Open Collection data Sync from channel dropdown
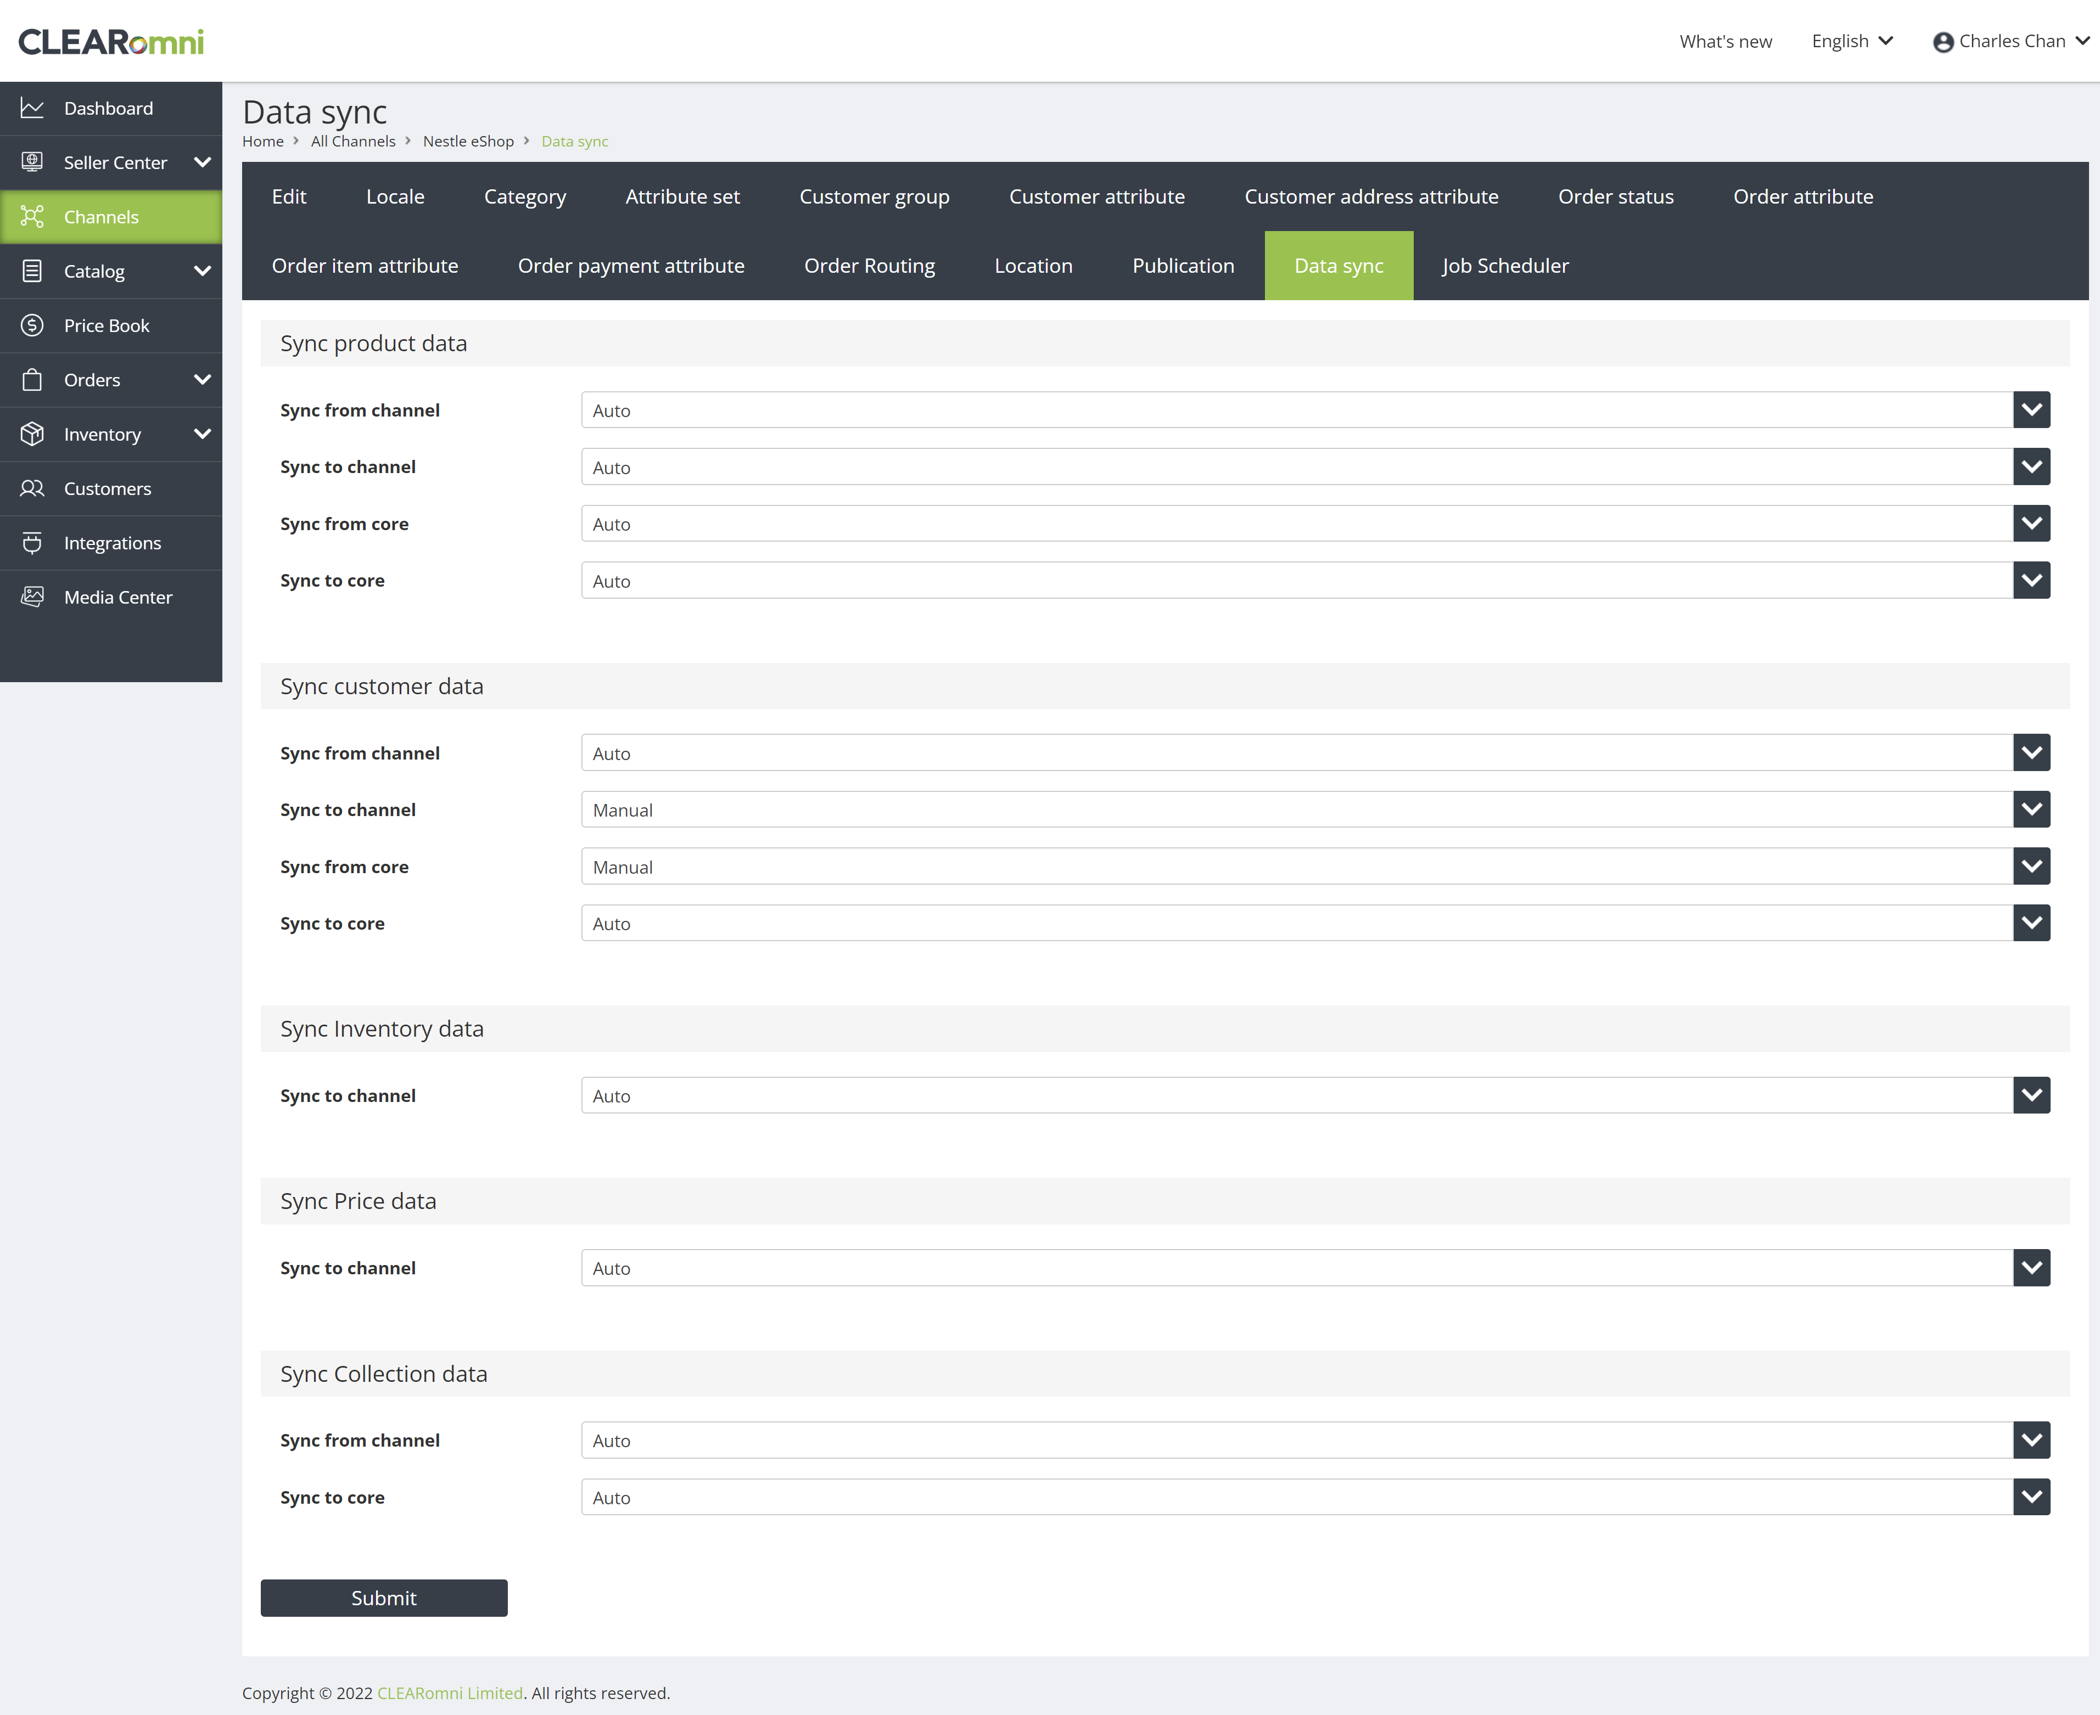 click(1315, 1441)
